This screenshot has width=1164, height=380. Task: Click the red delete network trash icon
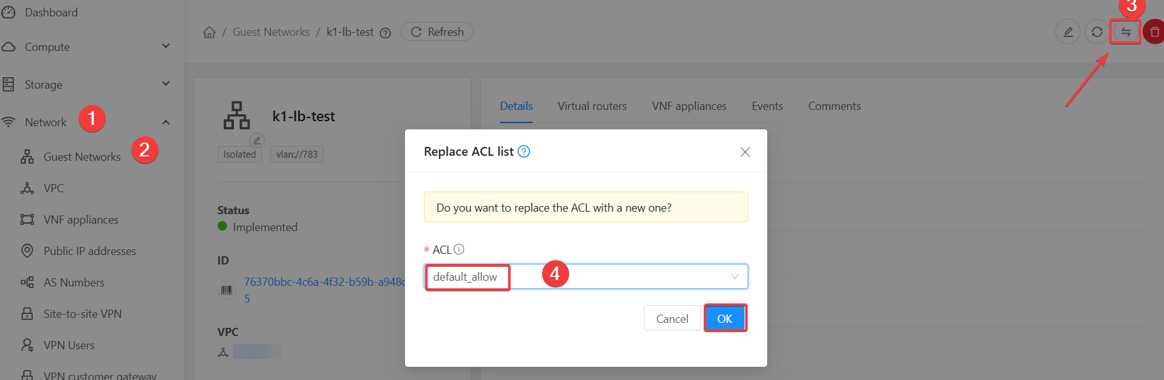(x=1155, y=32)
